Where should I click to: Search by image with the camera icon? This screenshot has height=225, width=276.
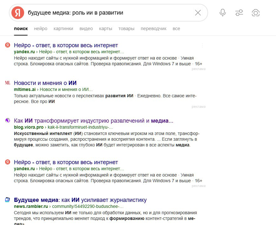pos(256,13)
